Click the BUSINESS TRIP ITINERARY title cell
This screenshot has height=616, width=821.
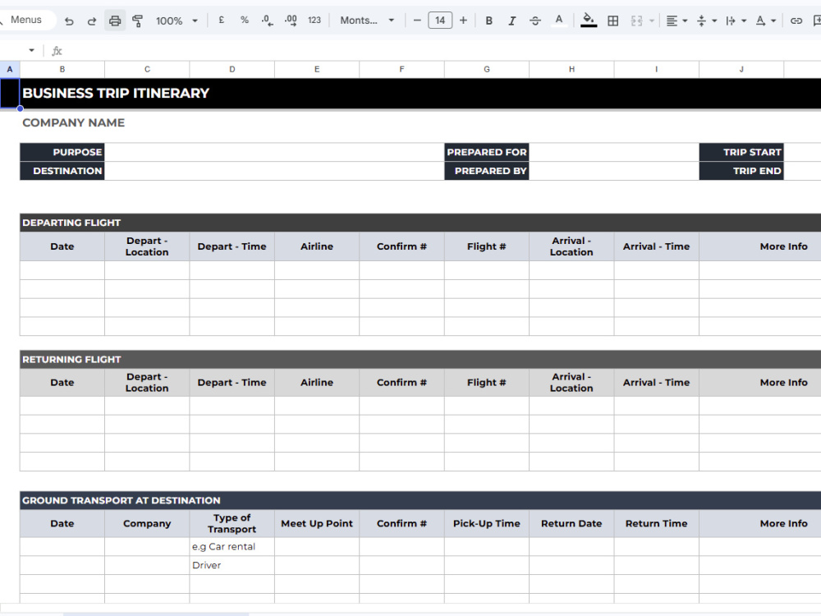pos(116,94)
